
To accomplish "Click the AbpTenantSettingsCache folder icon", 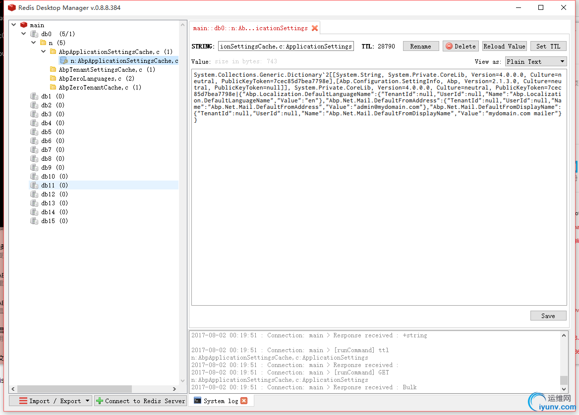I will (x=53, y=69).
